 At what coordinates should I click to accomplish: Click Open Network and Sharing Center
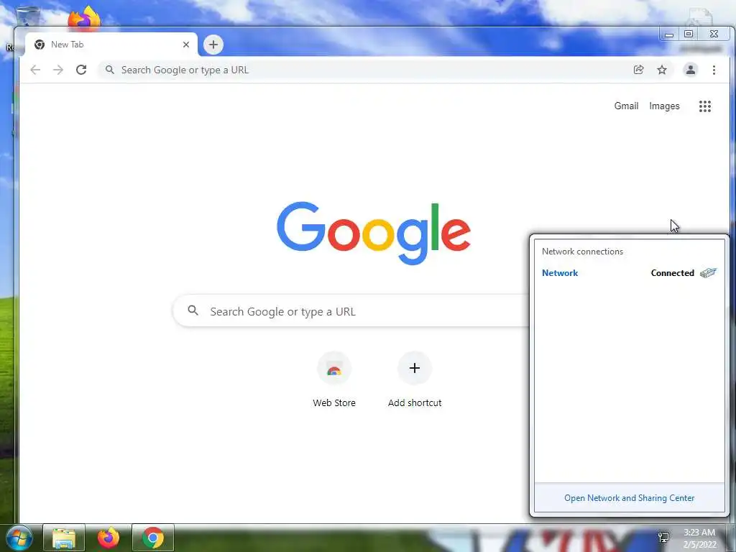tap(629, 498)
